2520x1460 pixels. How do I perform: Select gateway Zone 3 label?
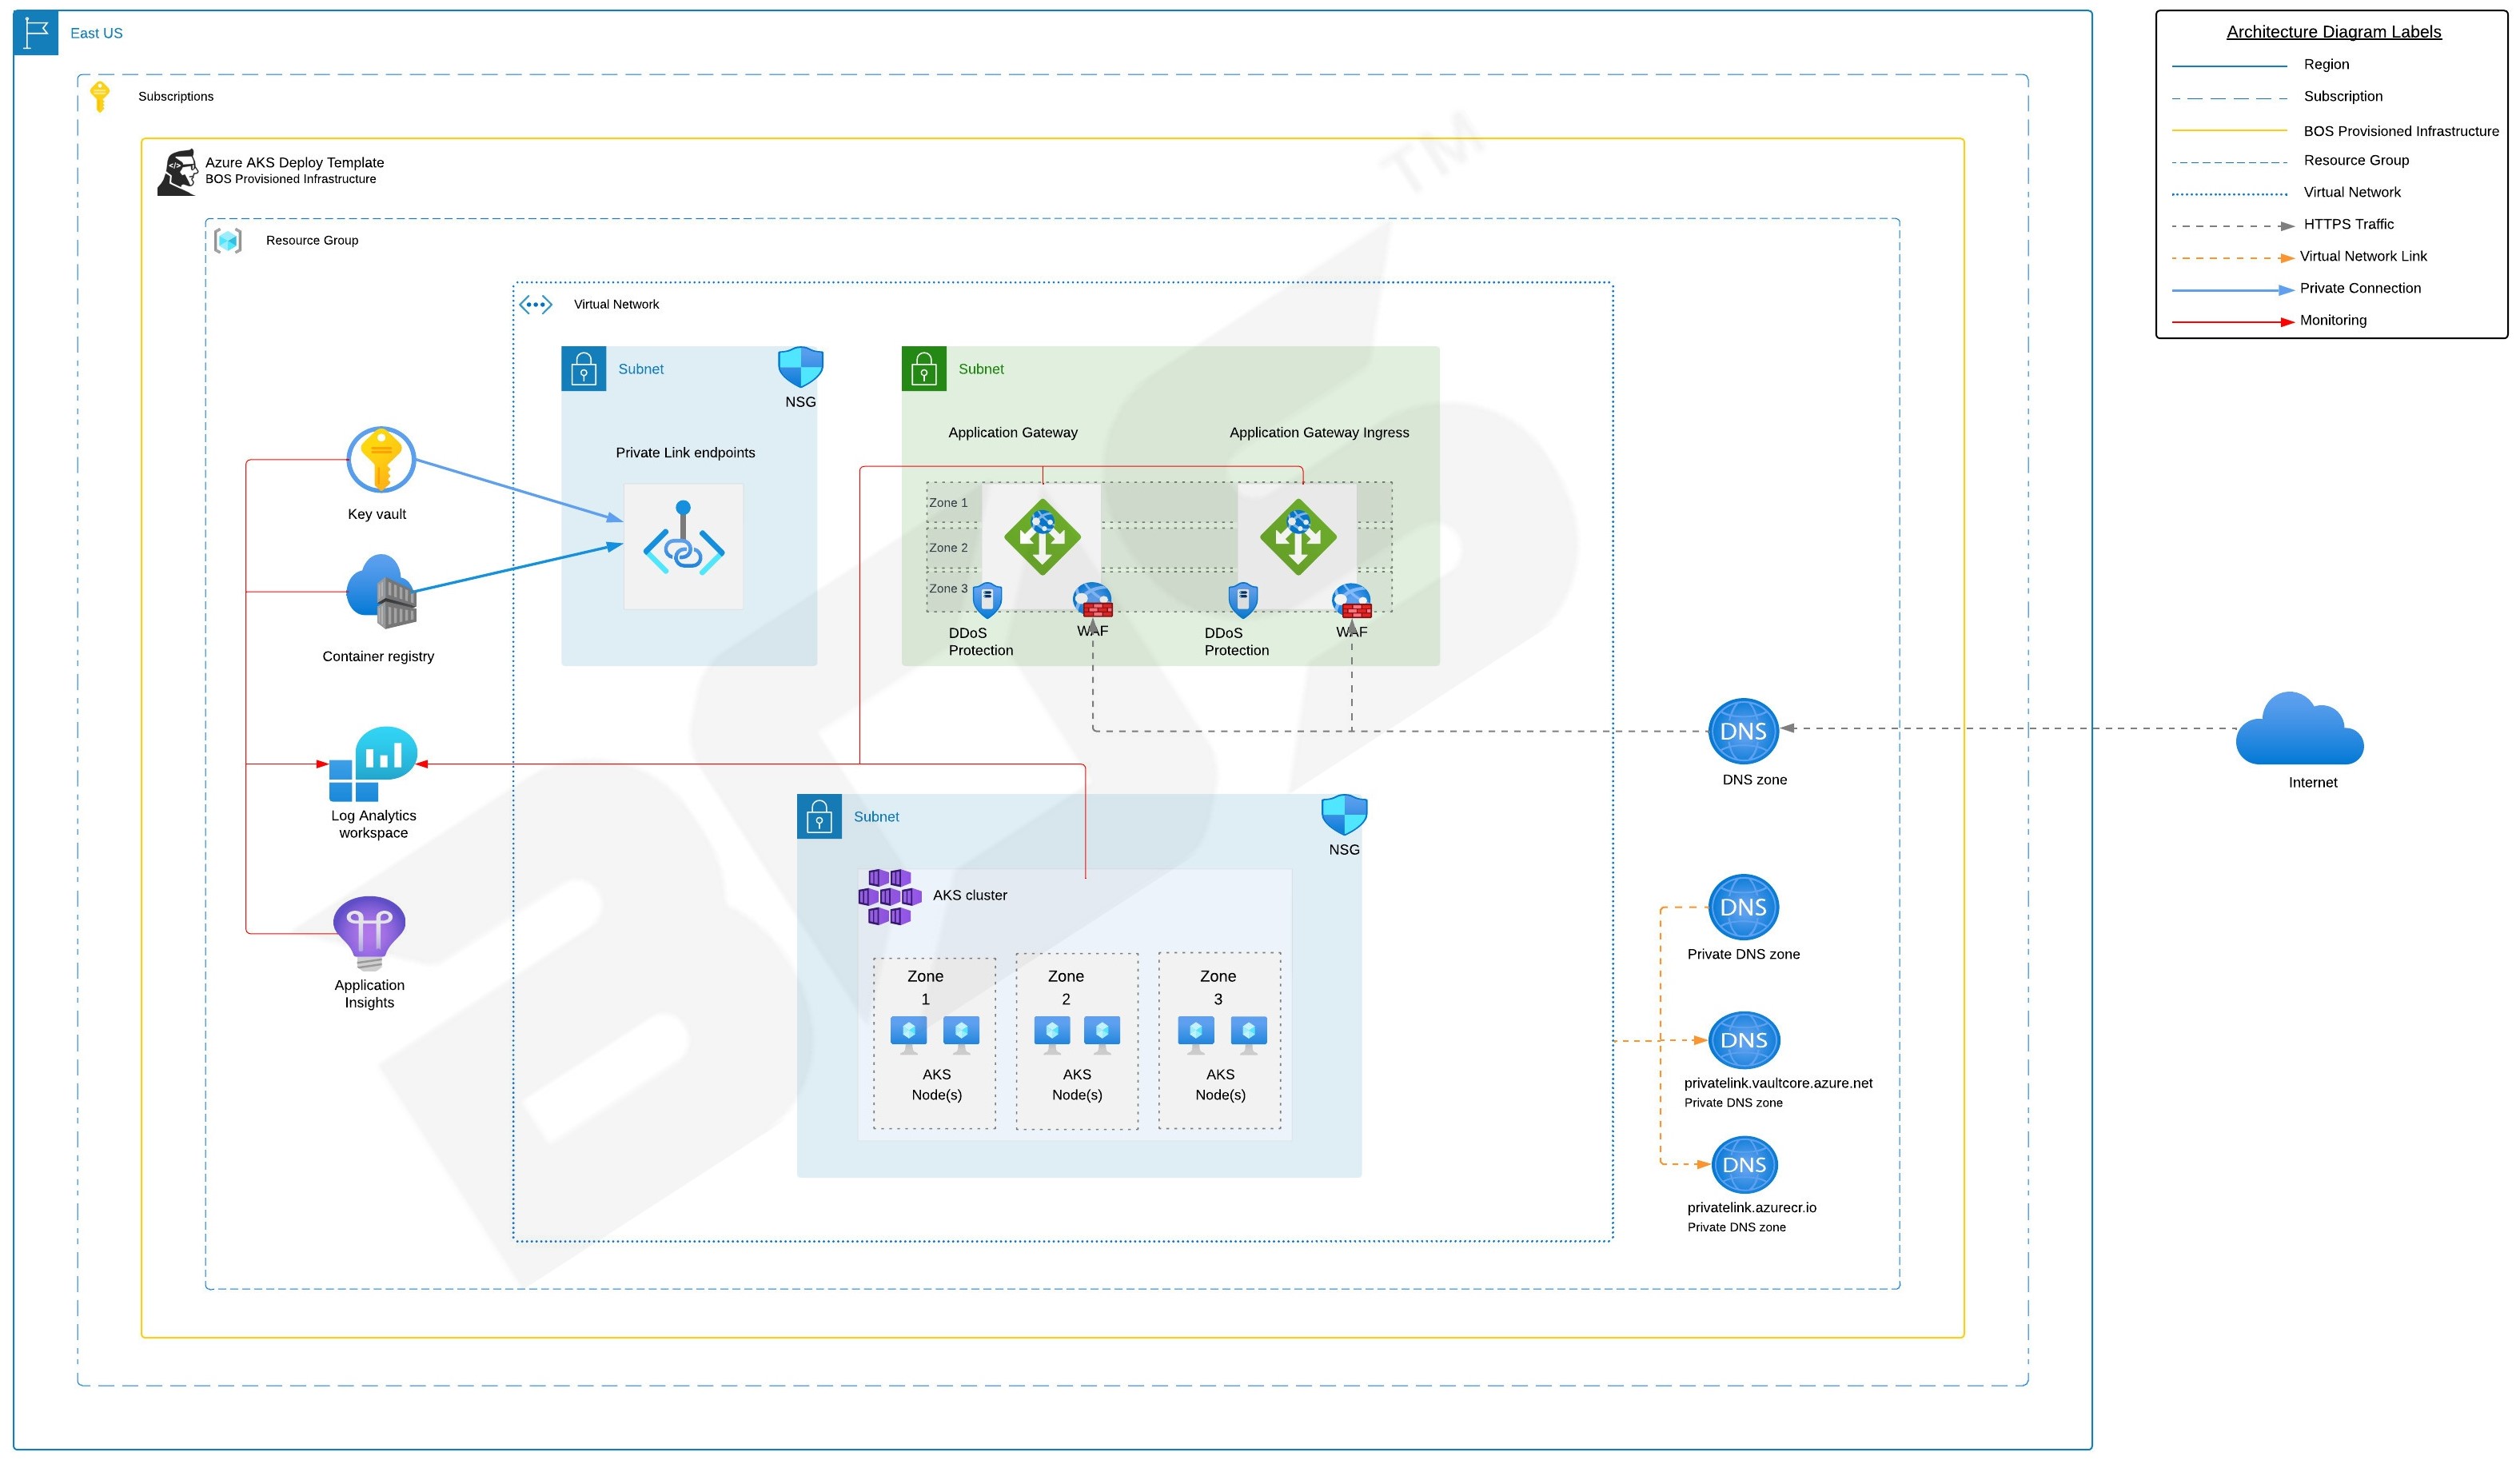[x=948, y=589]
